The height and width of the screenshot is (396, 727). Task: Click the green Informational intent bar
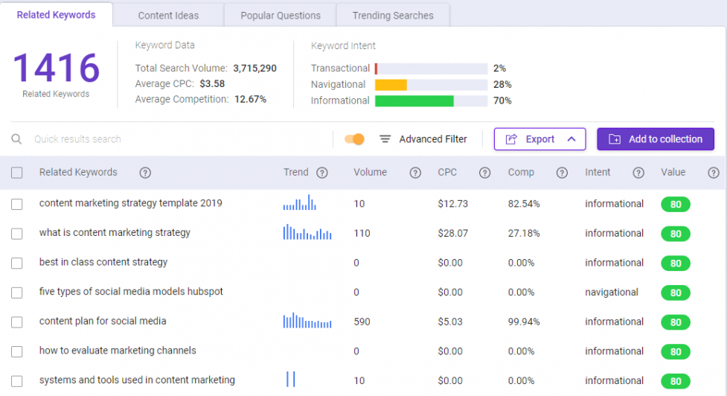pos(414,100)
